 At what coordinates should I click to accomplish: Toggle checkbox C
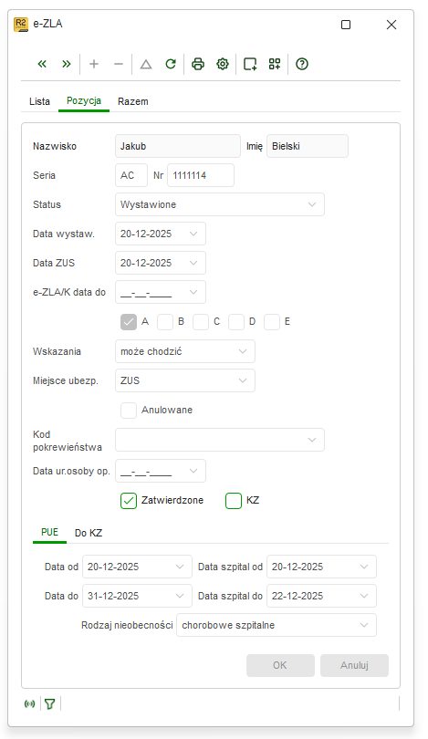[x=201, y=322]
